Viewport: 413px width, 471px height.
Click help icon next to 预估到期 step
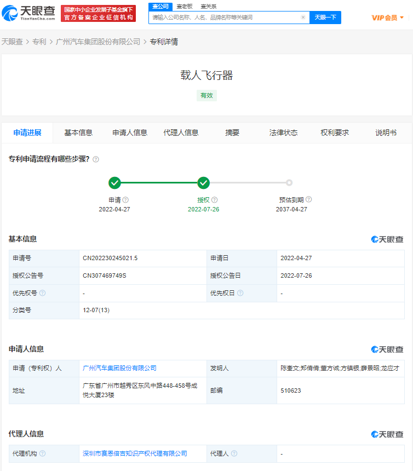click(x=308, y=199)
